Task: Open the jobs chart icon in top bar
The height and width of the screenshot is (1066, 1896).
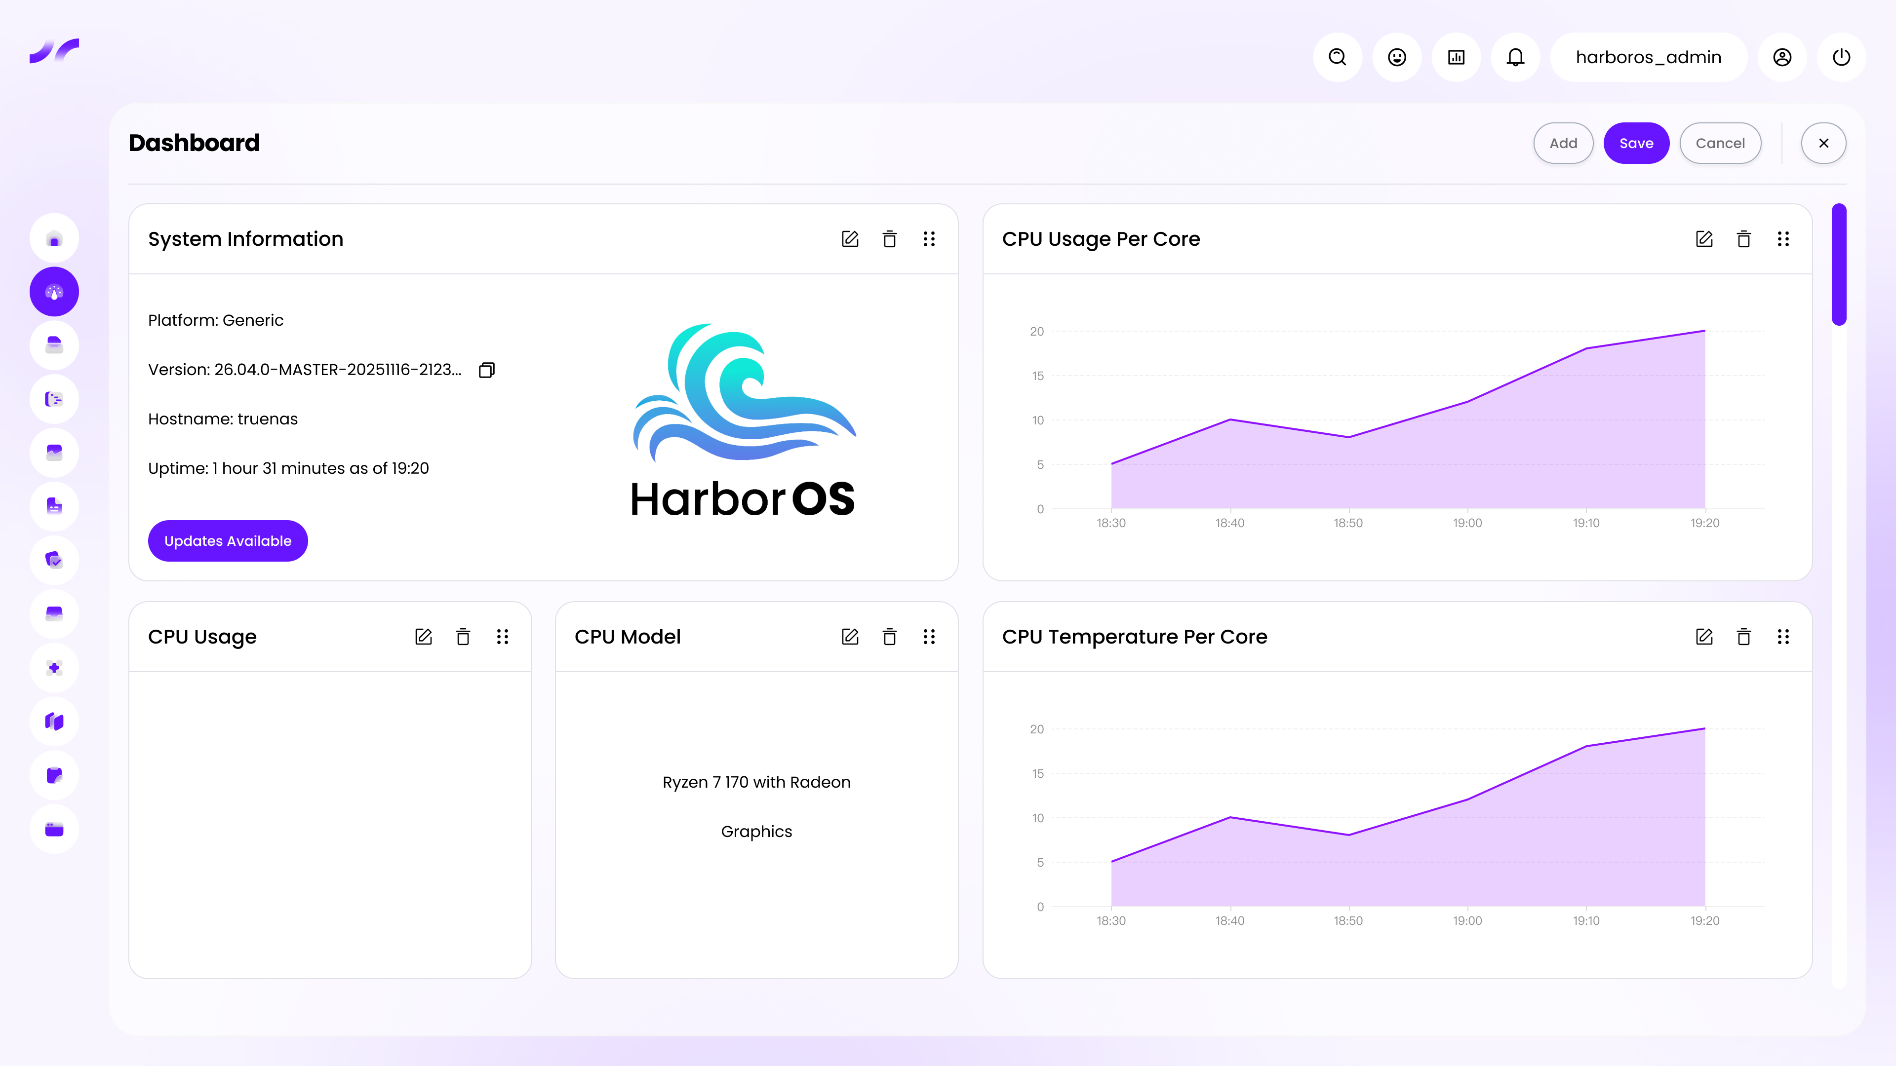Action: point(1456,57)
